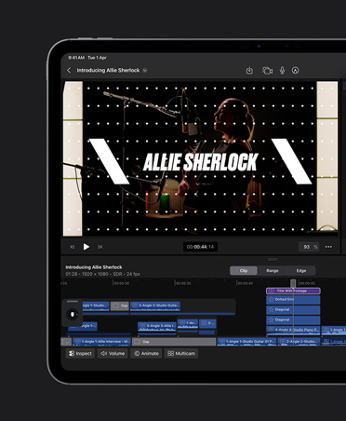Click the 00:00:44:14 timecode display
This screenshot has height=421, width=346.
(x=200, y=247)
